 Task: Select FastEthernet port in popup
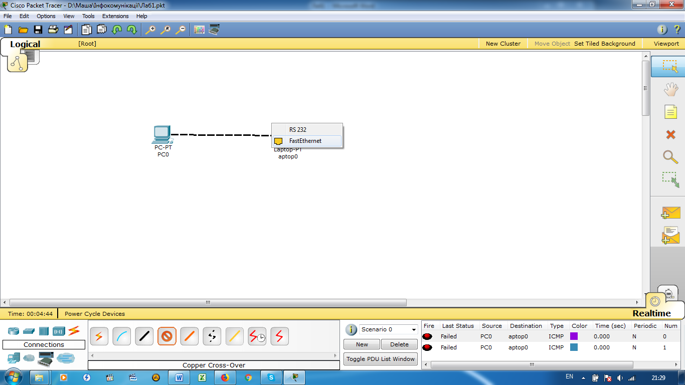(x=307, y=141)
